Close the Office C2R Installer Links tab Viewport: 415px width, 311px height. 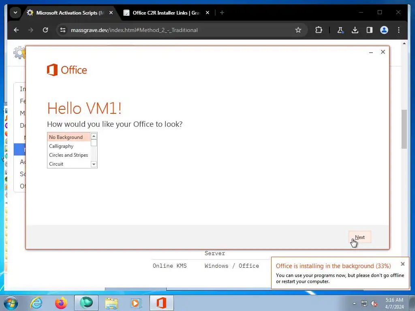point(207,13)
